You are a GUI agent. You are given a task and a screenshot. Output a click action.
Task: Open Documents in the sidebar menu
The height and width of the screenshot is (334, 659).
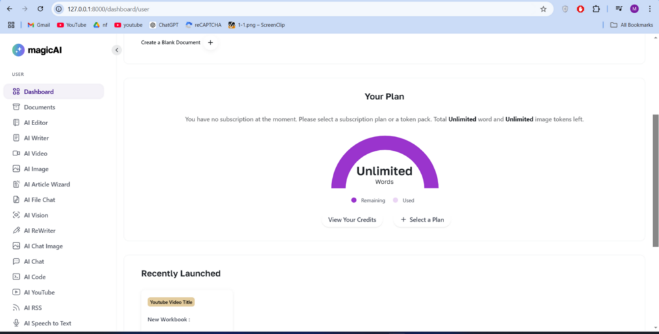click(x=40, y=107)
